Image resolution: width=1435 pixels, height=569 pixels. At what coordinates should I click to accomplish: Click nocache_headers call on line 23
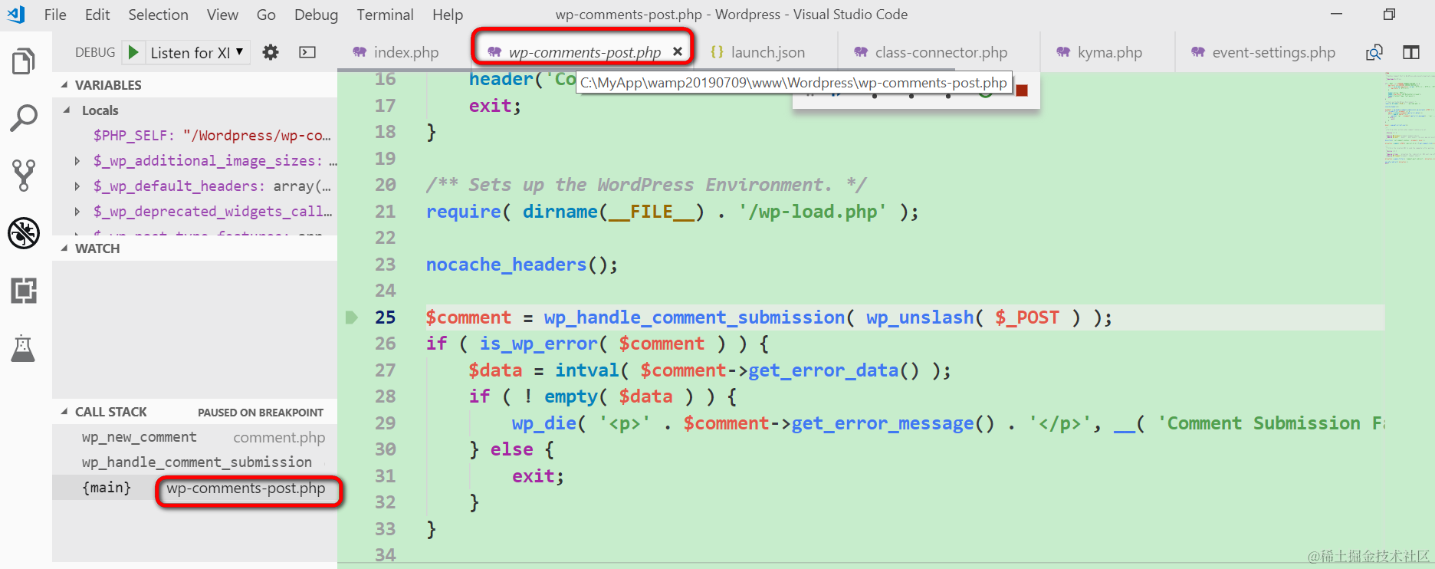[x=507, y=265]
